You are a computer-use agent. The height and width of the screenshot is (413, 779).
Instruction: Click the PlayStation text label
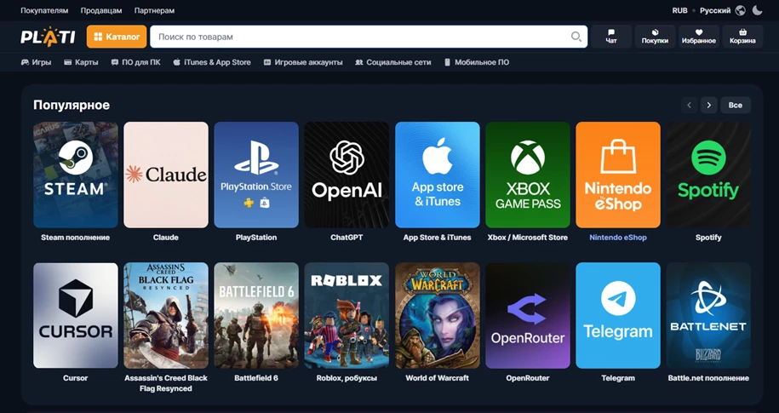[256, 238]
